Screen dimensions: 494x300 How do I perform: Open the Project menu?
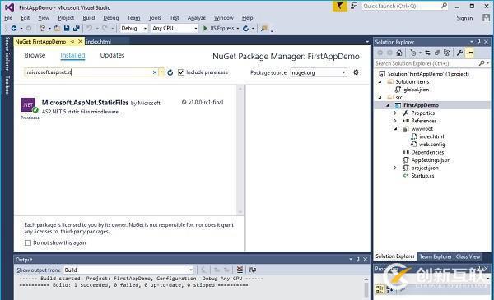66,18
